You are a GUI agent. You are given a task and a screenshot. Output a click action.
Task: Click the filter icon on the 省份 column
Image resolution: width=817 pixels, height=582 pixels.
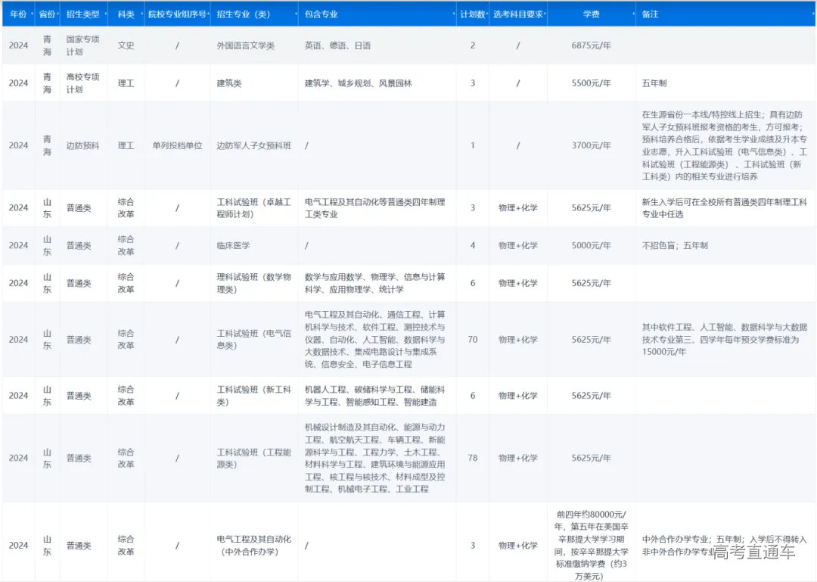60,14
